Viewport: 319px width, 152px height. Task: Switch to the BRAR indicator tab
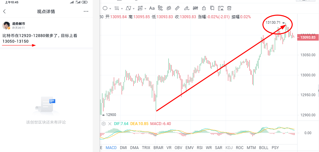tap(158, 148)
